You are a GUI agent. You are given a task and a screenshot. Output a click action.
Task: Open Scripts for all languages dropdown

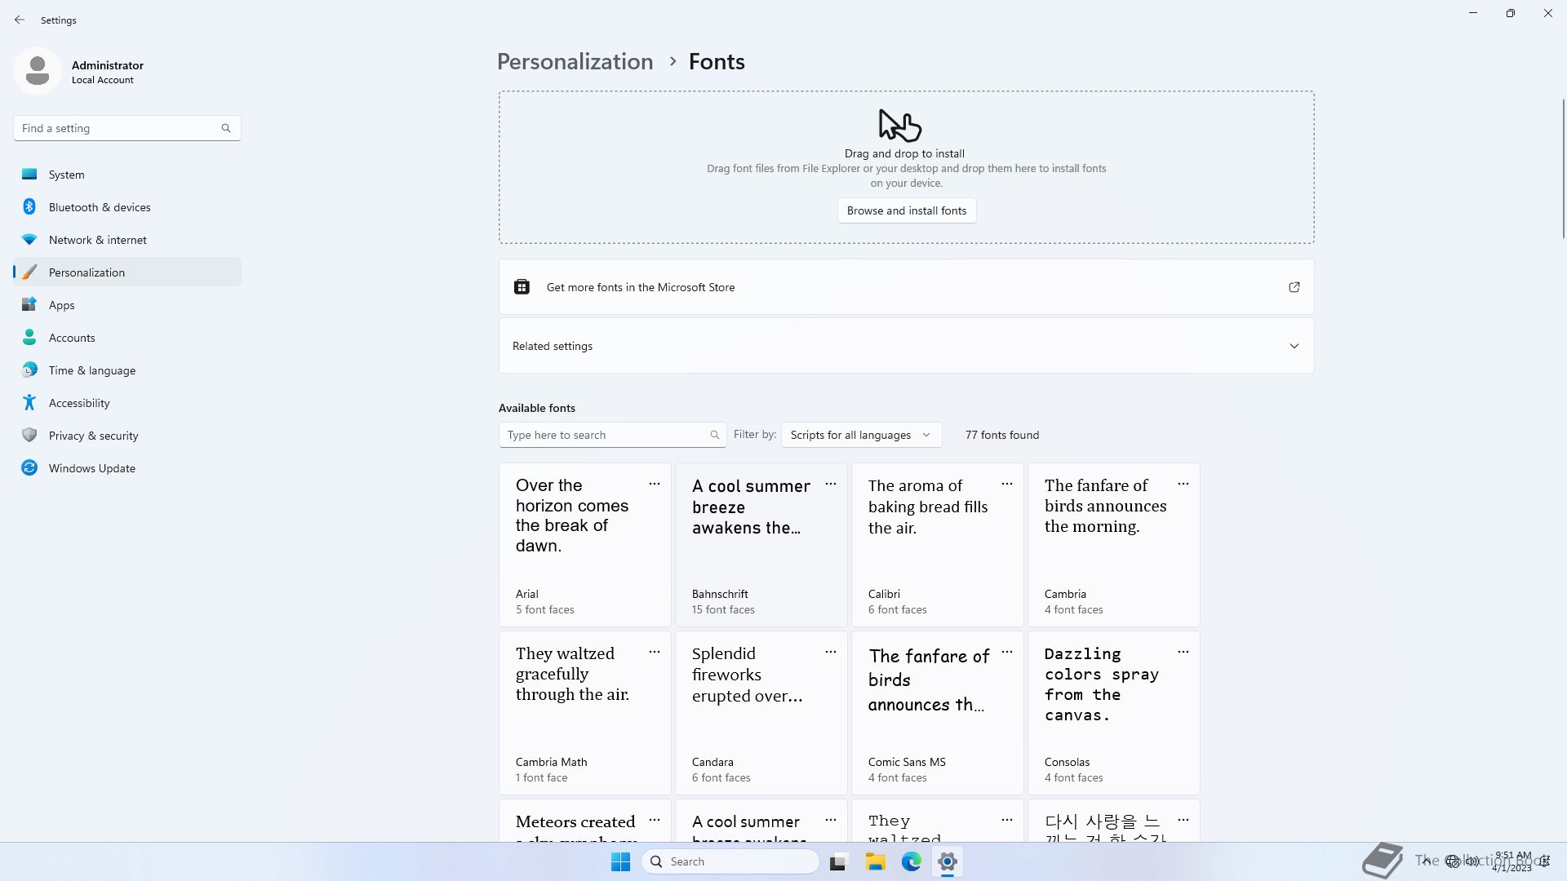[x=860, y=435]
